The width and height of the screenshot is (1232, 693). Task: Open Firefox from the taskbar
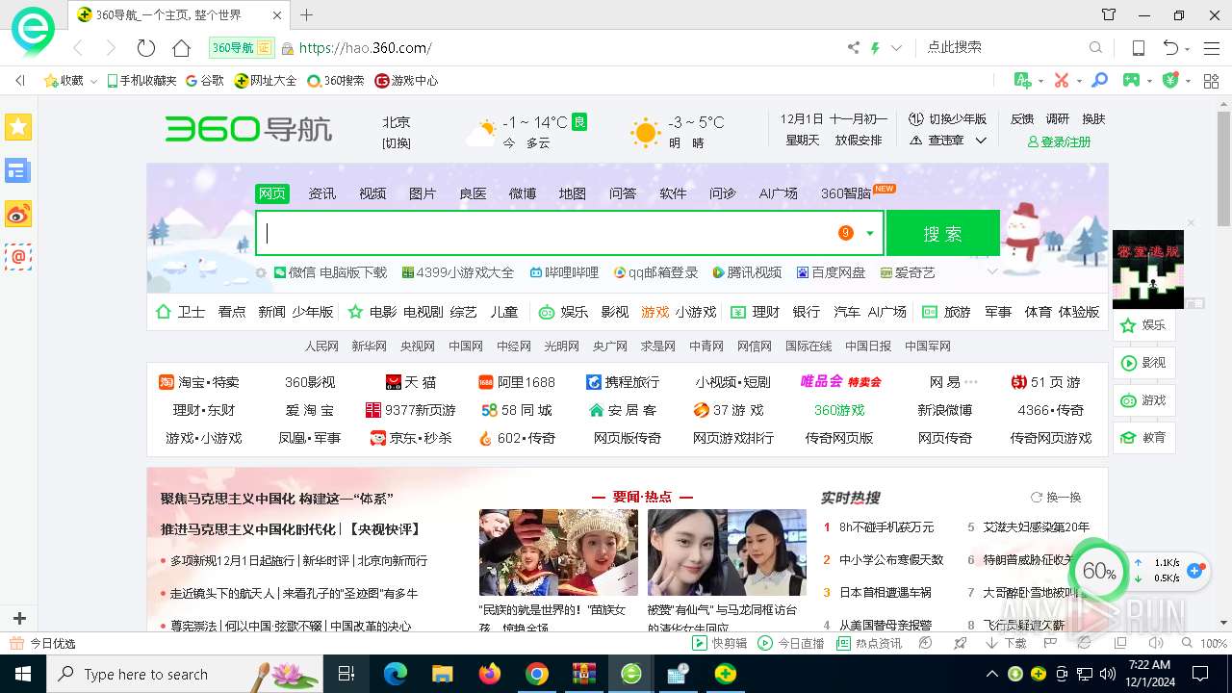[489, 674]
